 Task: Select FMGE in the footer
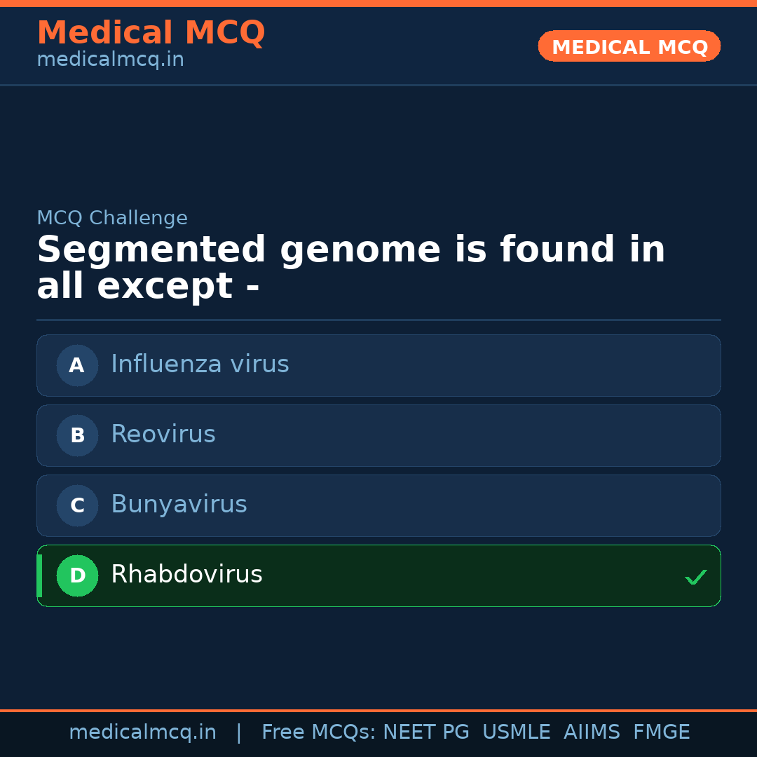point(662,732)
